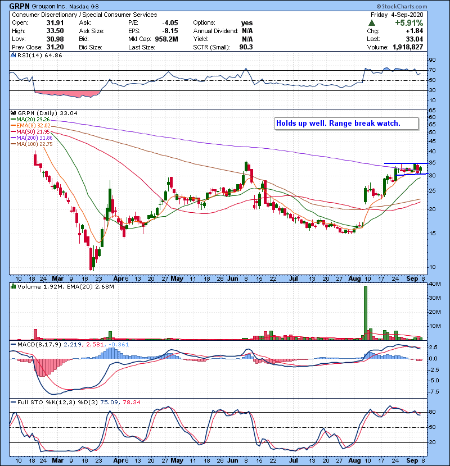
Task: Click the tallest green volume bar in August
Action: click(366, 312)
